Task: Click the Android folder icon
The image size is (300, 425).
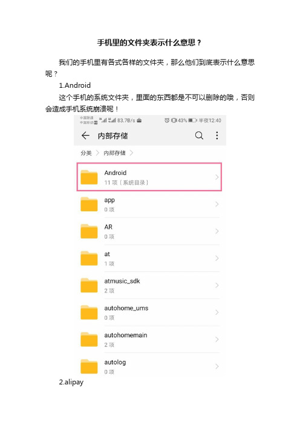Action: [x=89, y=177]
